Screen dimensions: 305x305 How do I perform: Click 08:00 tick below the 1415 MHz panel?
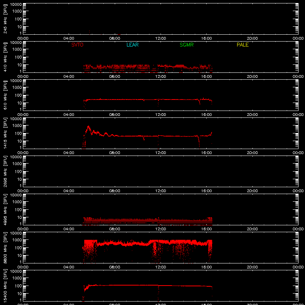[115, 153]
